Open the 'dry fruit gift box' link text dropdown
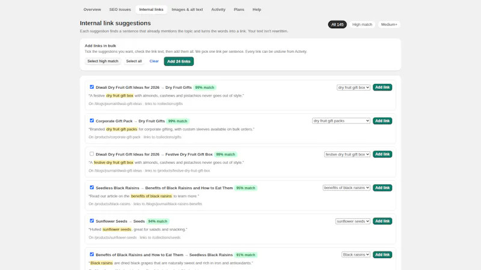Image resolution: width=481 pixels, height=270 pixels. (x=354, y=88)
